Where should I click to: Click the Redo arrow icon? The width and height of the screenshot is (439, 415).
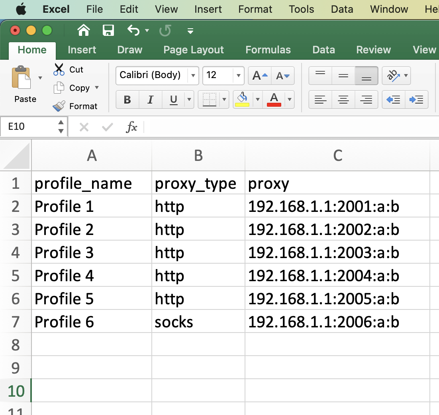tap(165, 30)
